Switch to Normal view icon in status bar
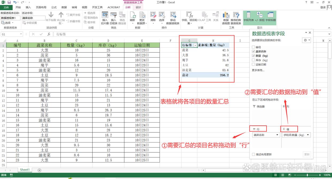Image resolution: width=332 pixels, height=179 pixels. (x=276, y=175)
